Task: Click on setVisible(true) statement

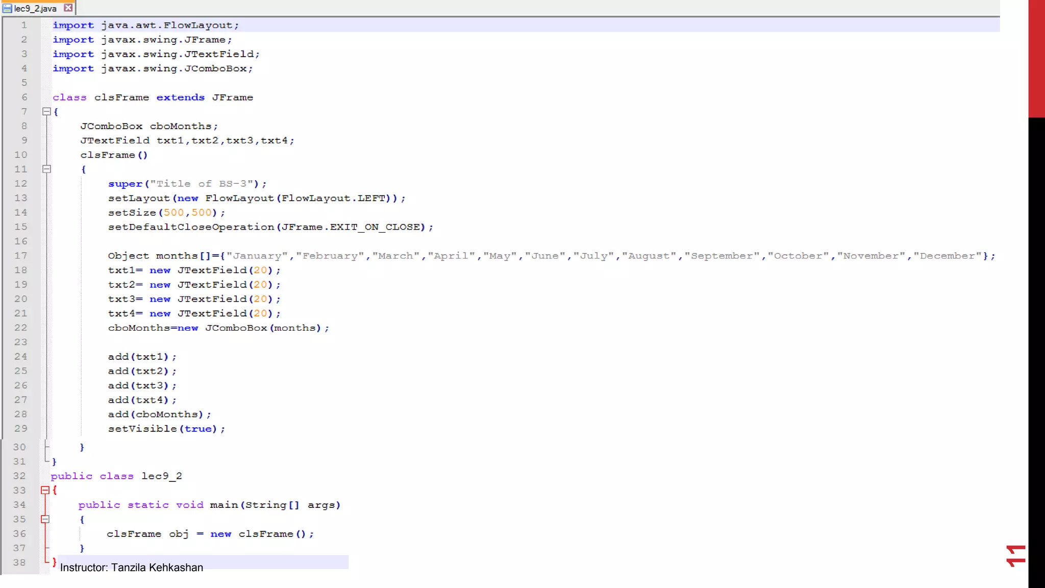Action: pos(166,429)
